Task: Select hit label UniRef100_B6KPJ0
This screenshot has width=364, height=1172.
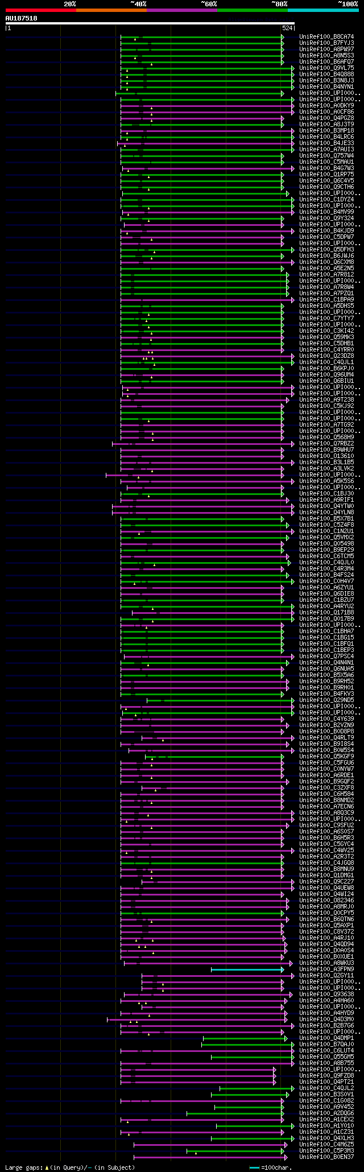Action: click(326, 368)
